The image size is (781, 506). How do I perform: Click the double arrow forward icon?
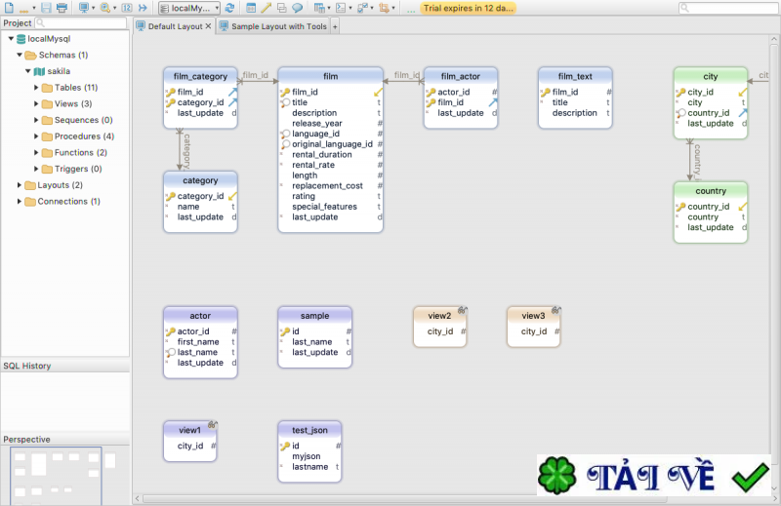coord(143,8)
